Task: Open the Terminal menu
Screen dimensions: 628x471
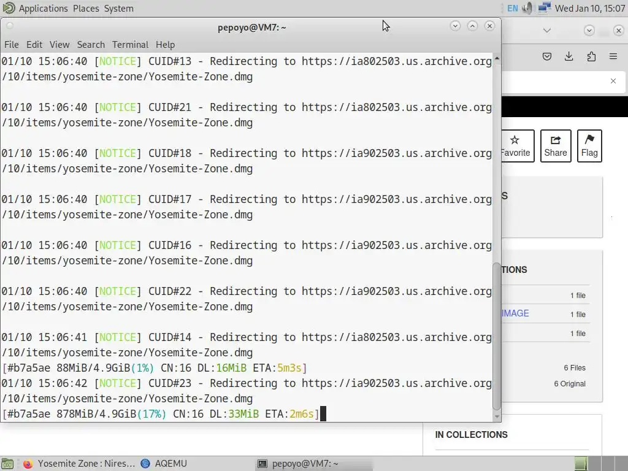Action: [x=130, y=44]
